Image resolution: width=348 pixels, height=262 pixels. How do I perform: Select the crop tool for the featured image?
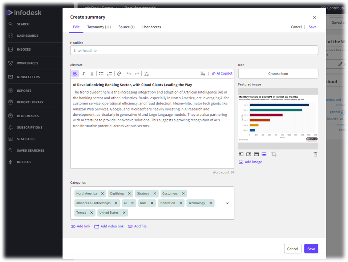274,154
